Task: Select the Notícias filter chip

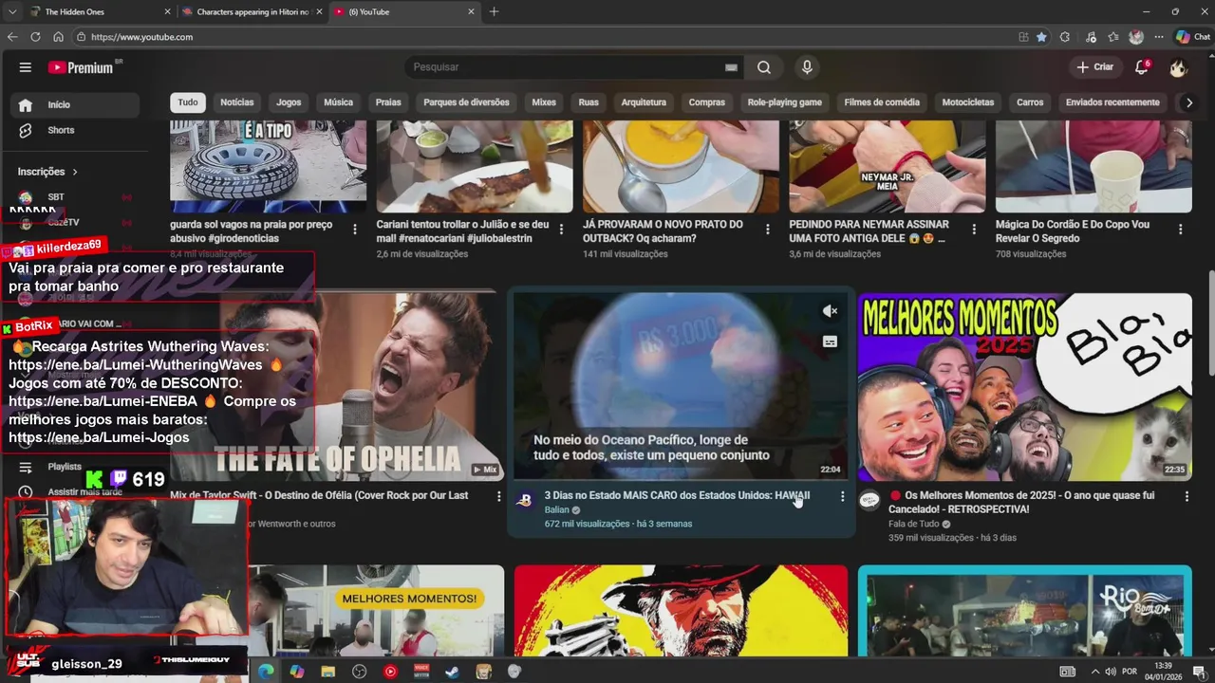Action: click(237, 102)
